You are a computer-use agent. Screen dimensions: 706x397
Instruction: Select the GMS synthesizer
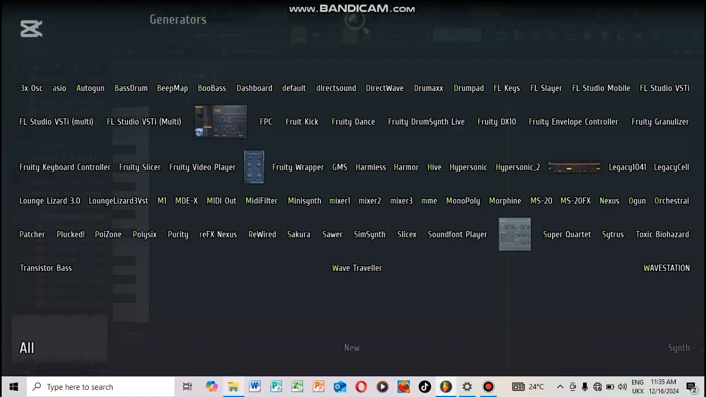point(340,167)
